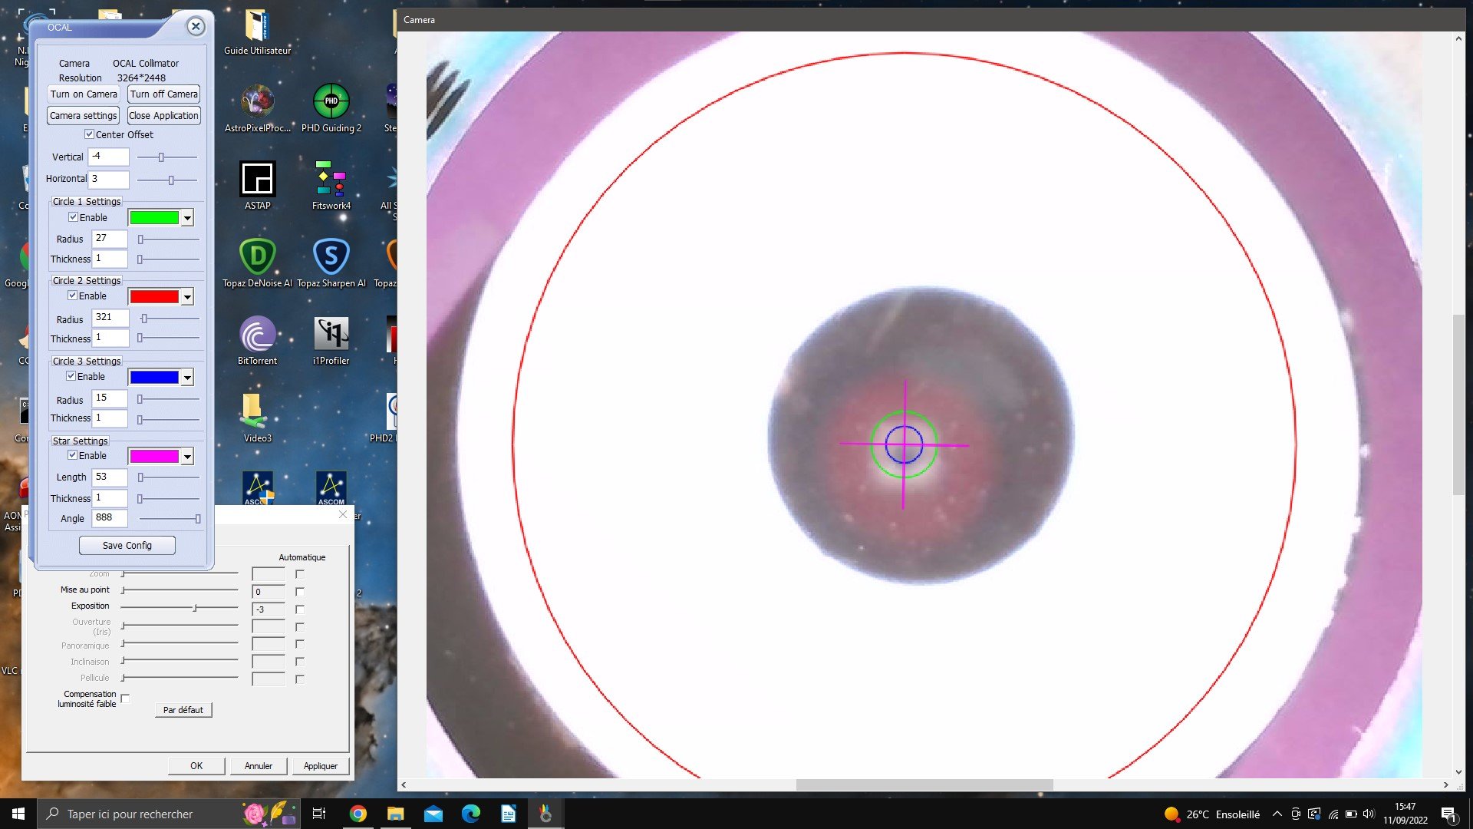Open the Windows Start menu
This screenshot has width=1473, height=829.
point(18,814)
